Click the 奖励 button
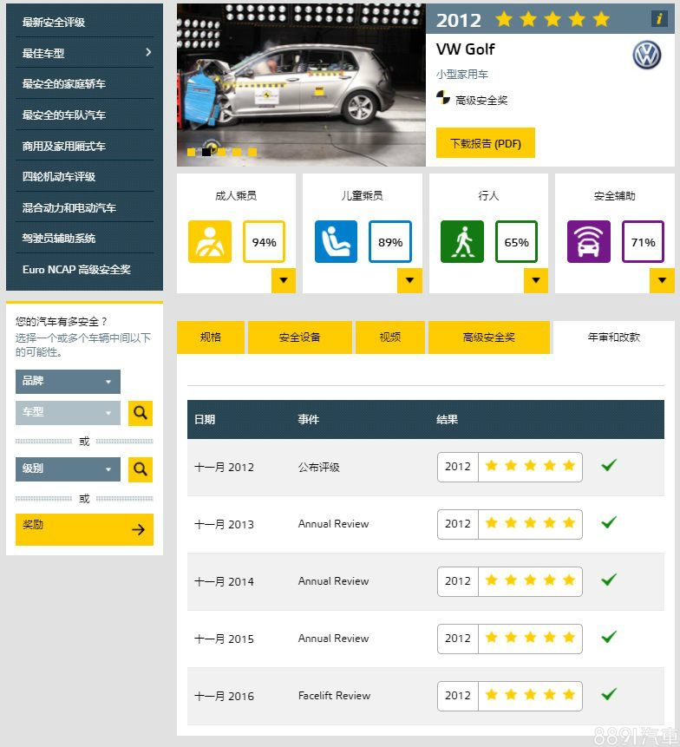 [84, 529]
